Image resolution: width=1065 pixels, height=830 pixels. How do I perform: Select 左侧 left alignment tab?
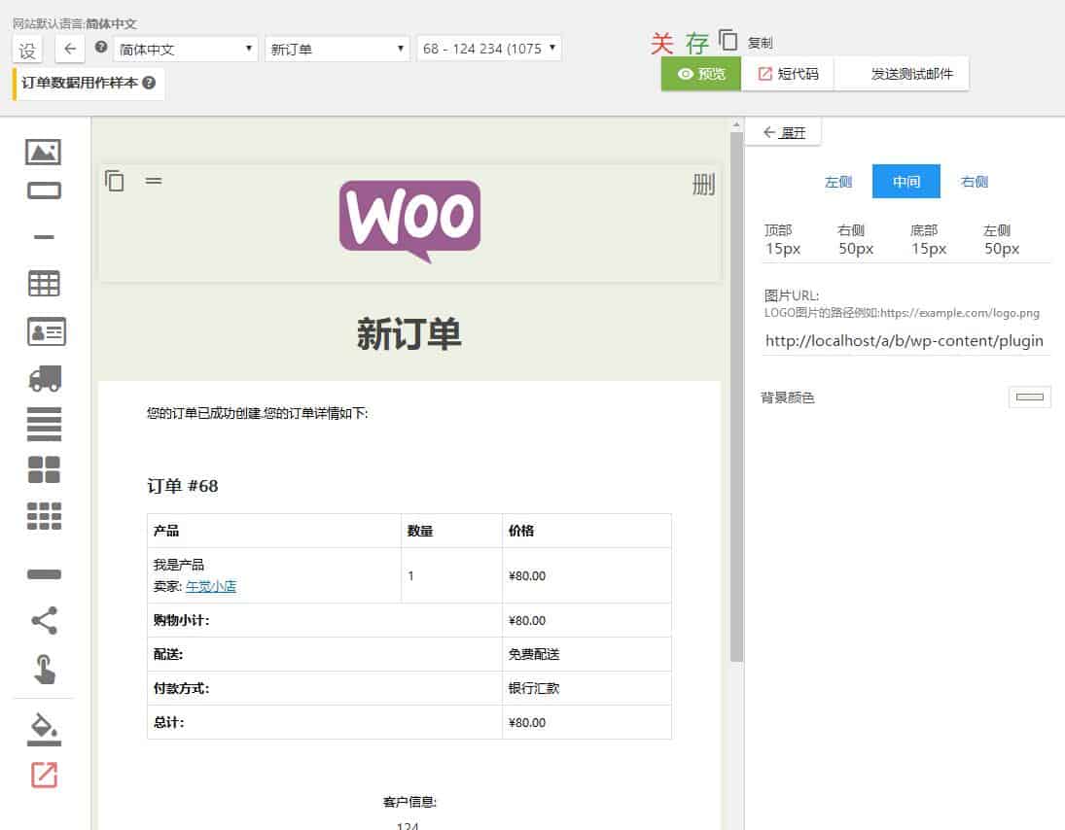[837, 181]
